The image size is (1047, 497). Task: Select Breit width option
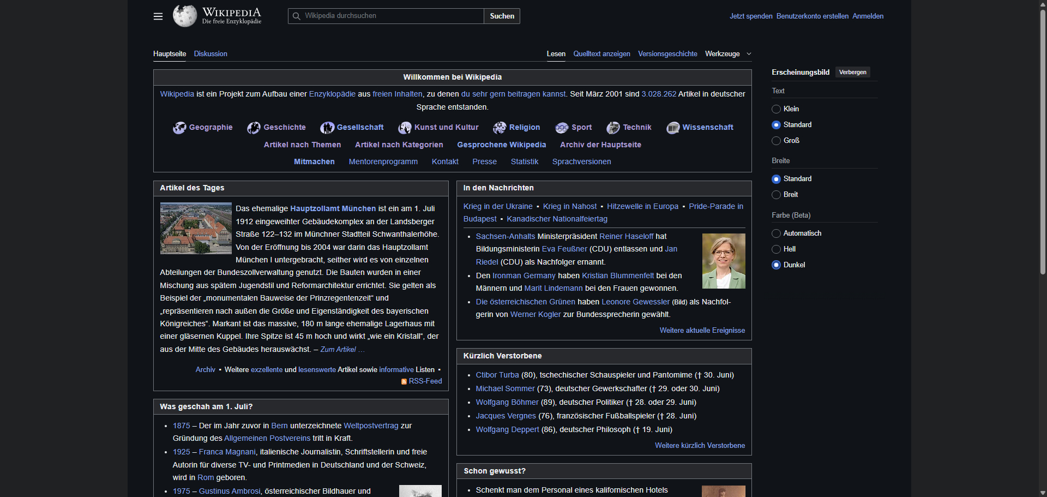776,195
